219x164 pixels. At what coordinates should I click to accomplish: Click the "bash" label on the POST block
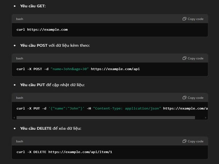(19, 58)
